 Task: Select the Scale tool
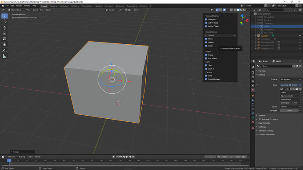(4, 39)
